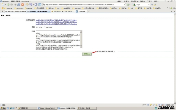Open the 檢視(V) menu

click(126, 1)
